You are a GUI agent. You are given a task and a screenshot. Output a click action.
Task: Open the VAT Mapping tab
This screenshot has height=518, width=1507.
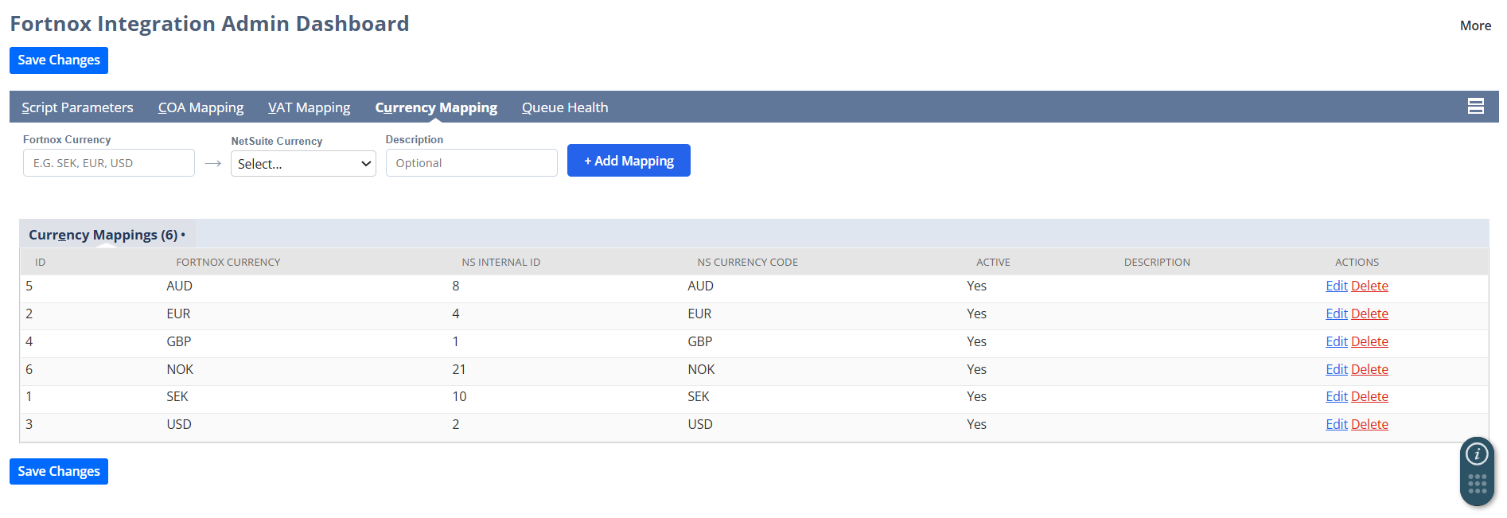tap(309, 107)
